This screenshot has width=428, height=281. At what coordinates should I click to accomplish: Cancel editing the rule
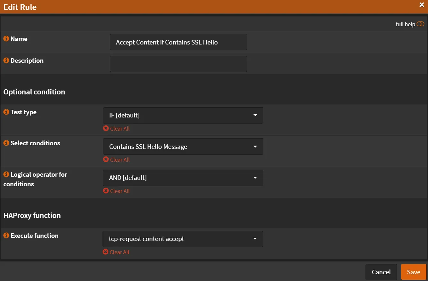381,272
